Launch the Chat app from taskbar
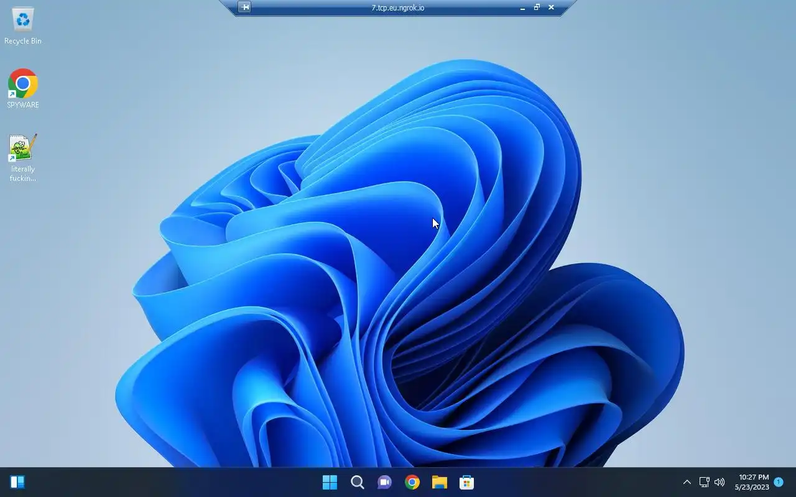 [384, 482]
